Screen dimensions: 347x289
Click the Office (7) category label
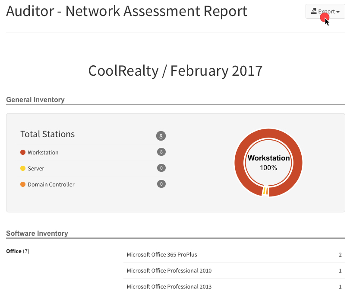[18, 251]
